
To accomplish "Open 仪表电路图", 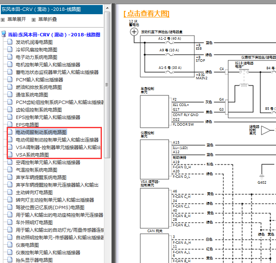I will [27, 245].
